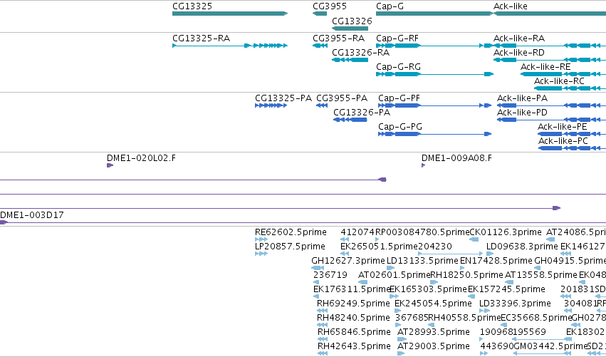Click the LD33396.3prime EST label
606x357 pixels.
(x=515, y=304)
